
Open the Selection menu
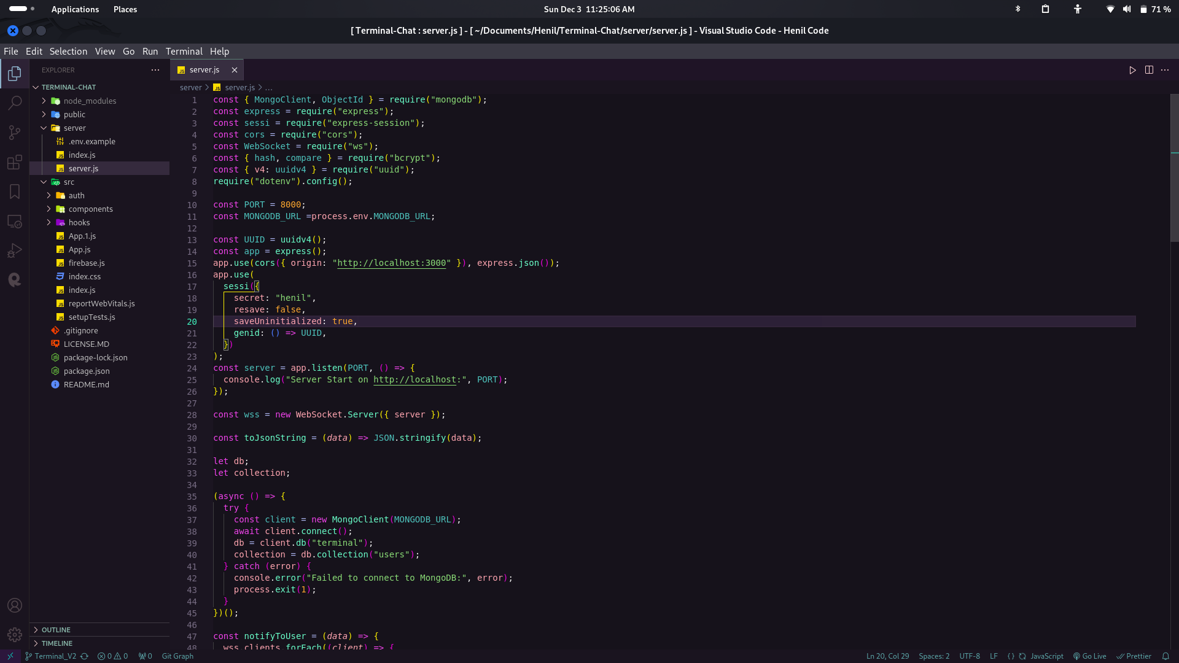[68, 52]
